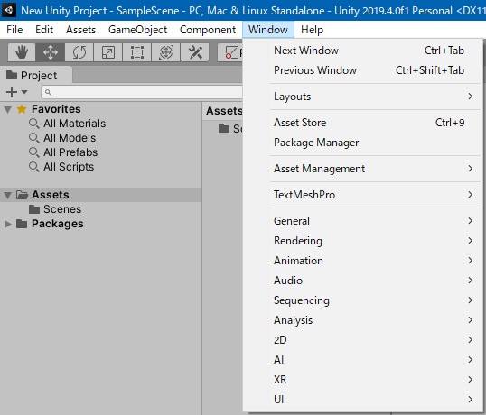Click magnifier icon beside All Scripts
This screenshot has height=415, width=486.
34,167
